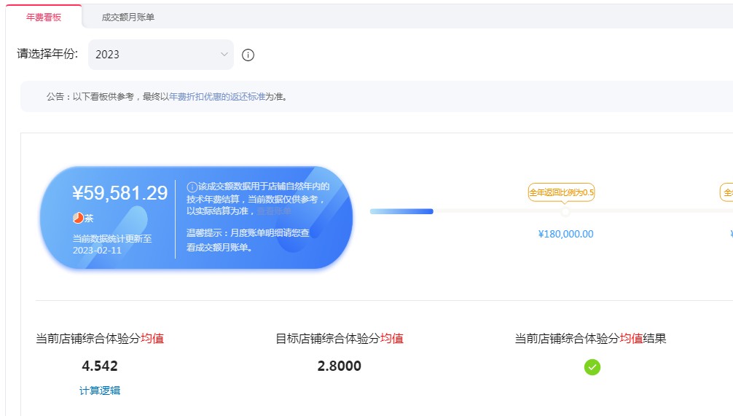Click the 温馨提示 monthly bill reminder text

248,240
